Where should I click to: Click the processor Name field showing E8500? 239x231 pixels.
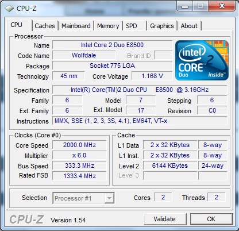(x=112, y=45)
